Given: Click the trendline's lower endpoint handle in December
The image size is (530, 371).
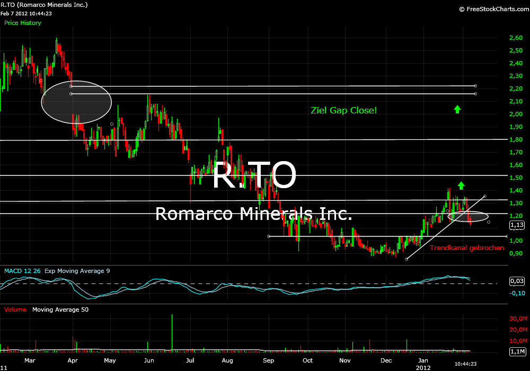Looking at the screenshot, I should 407,259.
